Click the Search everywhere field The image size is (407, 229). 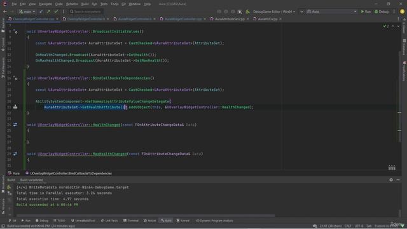86,11
